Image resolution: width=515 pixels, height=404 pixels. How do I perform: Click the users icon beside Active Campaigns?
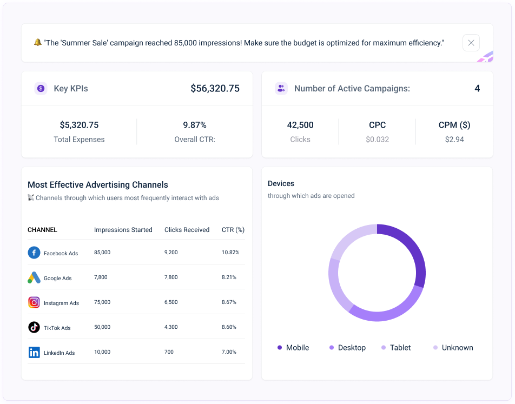(281, 89)
